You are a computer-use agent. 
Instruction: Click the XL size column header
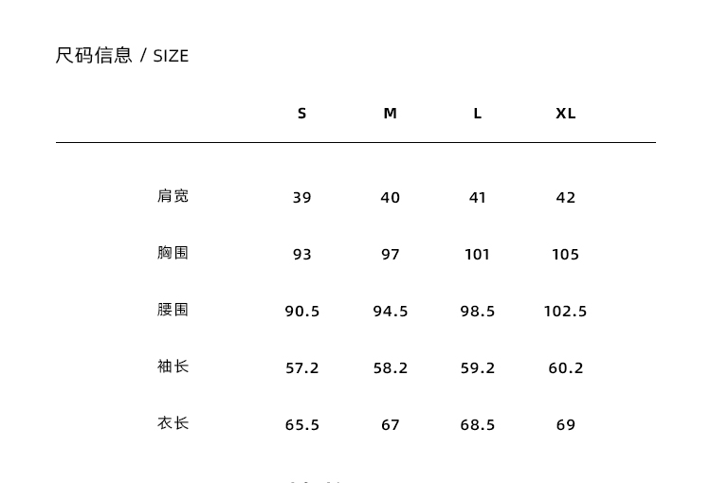566,114
